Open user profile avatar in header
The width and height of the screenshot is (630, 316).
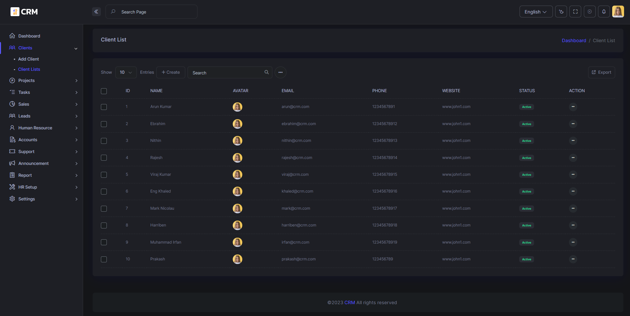coord(618,12)
